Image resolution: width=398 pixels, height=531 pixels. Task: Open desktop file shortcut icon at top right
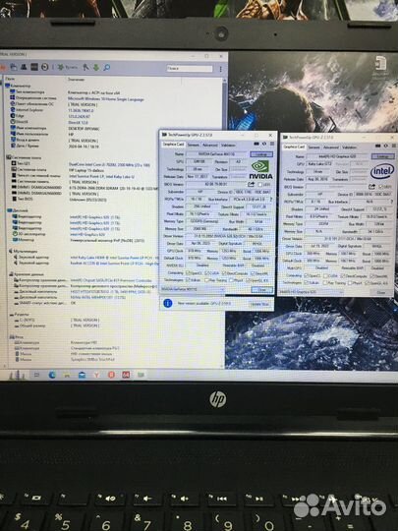point(380,64)
